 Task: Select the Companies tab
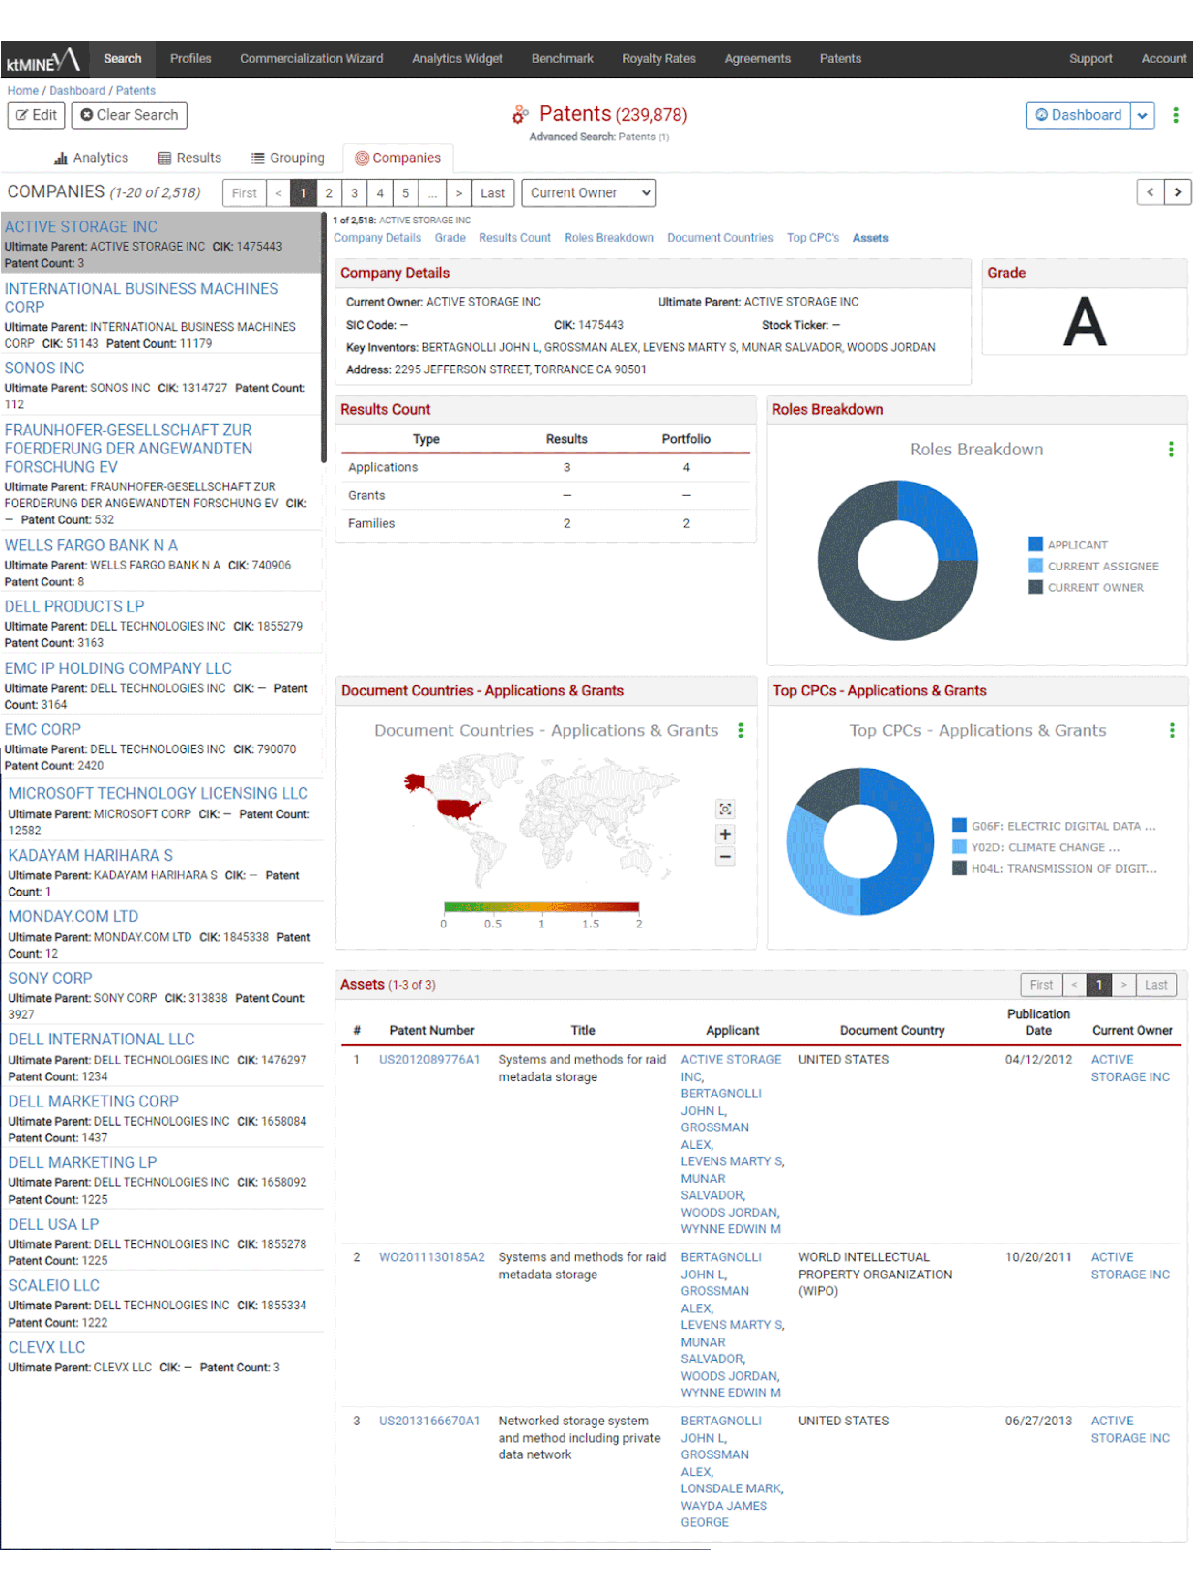pyautogui.click(x=398, y=158)
